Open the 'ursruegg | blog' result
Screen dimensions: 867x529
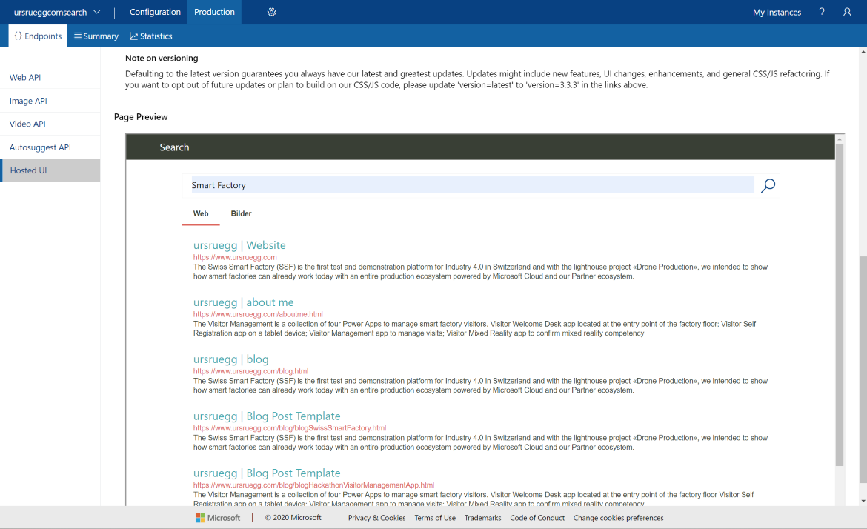pyautogui.click(x=230, y=359)
